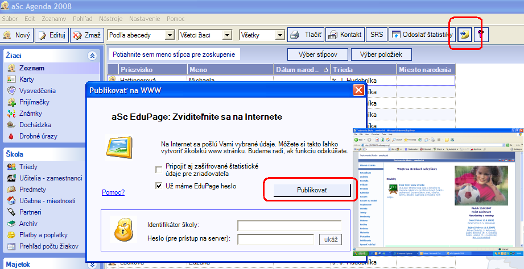Click the Tlačiť print button

[306, 35]
